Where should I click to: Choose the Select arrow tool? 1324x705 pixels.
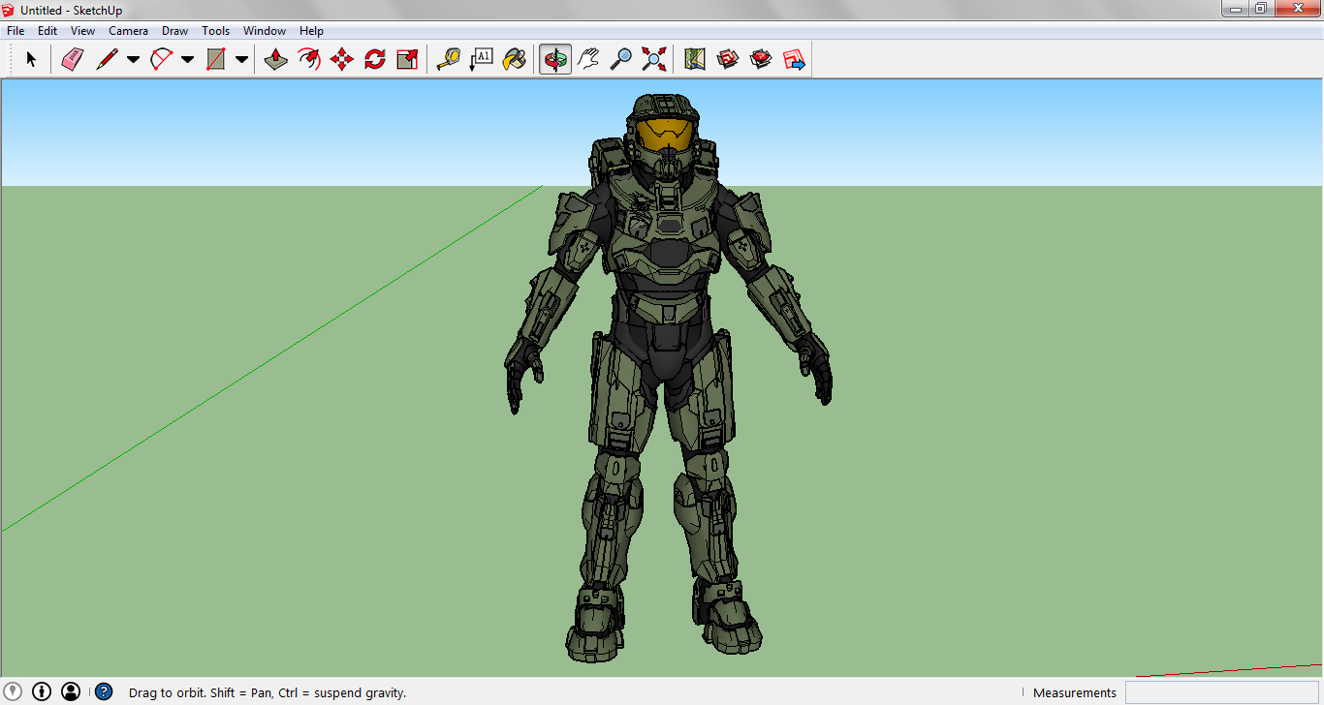pyautogui.click(x=31, y=60)
